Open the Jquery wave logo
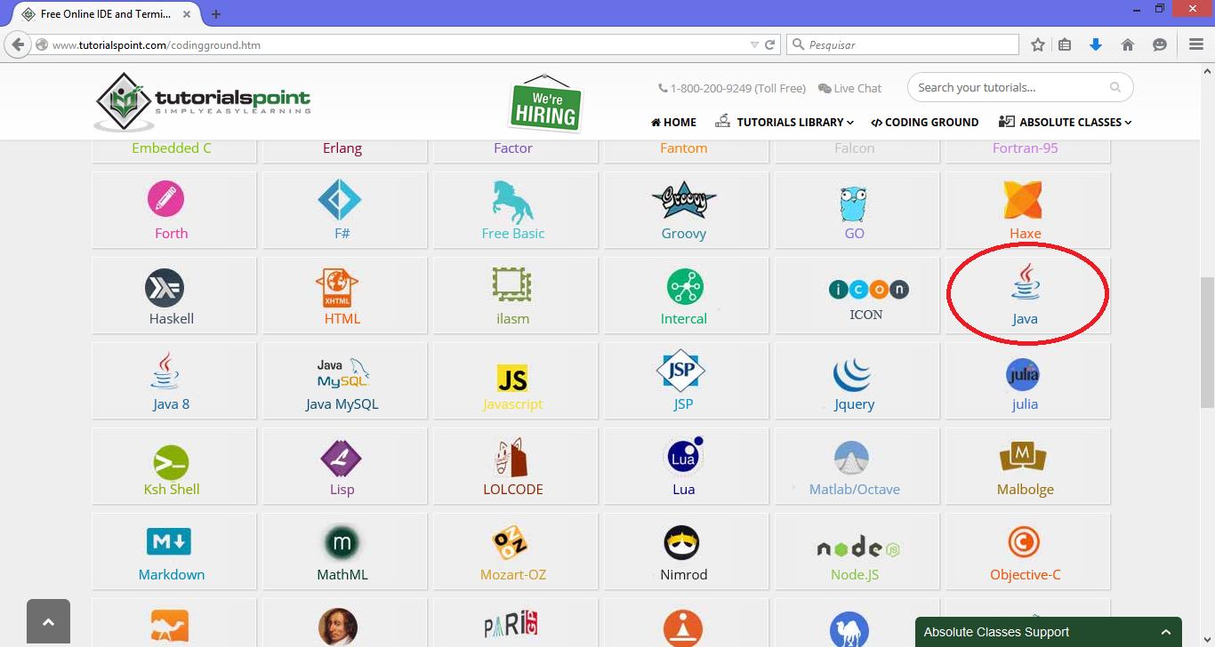1215x647 pixels. pyautogui.click(x=851, y=373)
